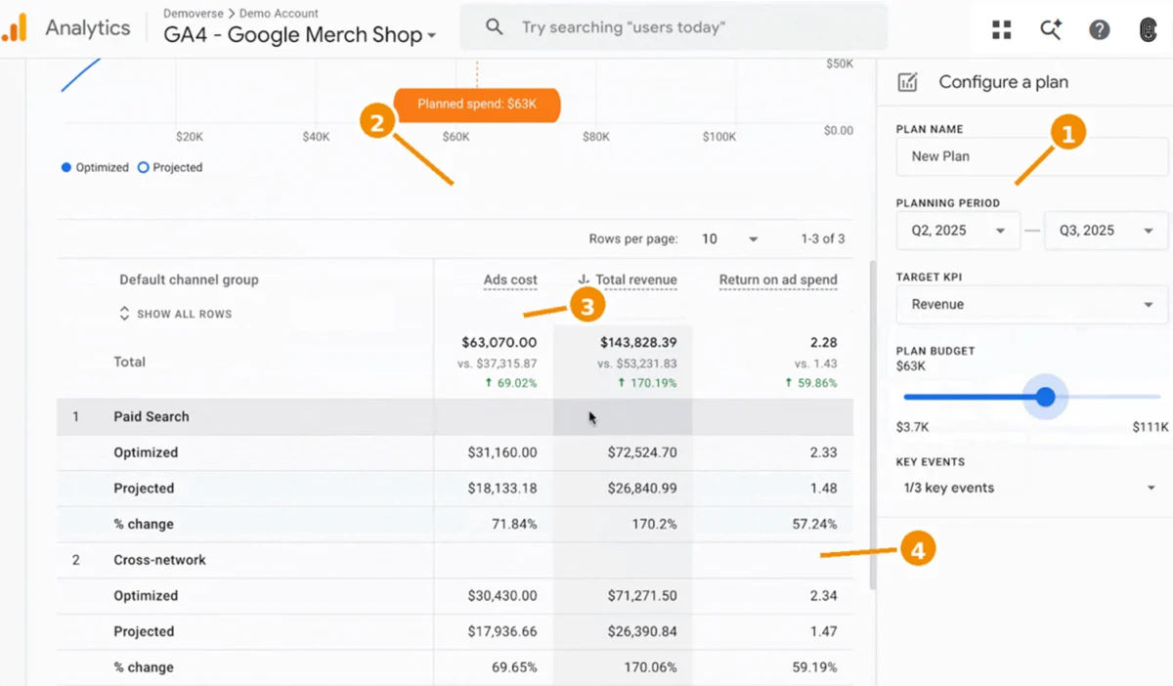Screen dimensions: 1173x686
Task: Click the 69.65% change cell
Action: [x=514, y=667]
